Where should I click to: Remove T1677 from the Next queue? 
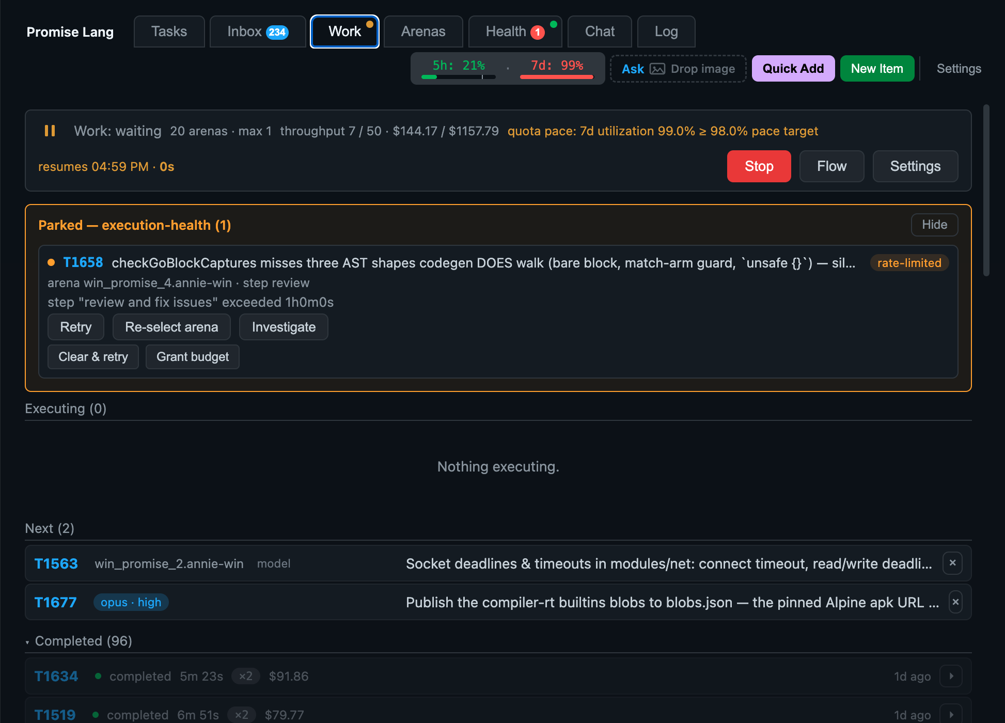pos(955,602)
